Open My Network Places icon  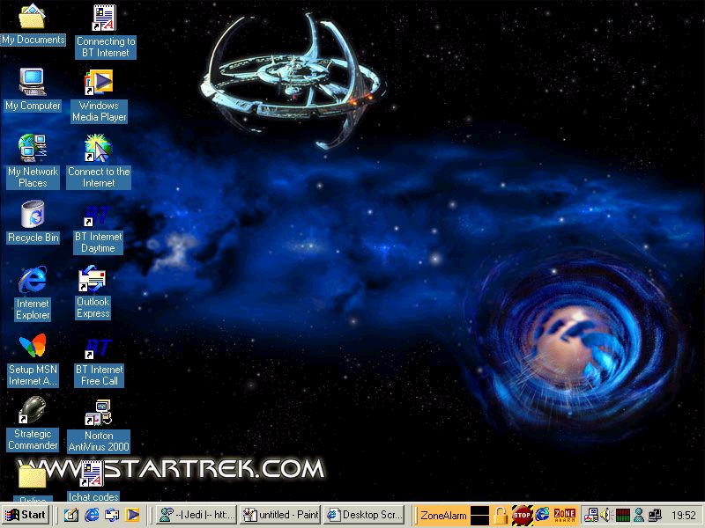click(33, 149)
